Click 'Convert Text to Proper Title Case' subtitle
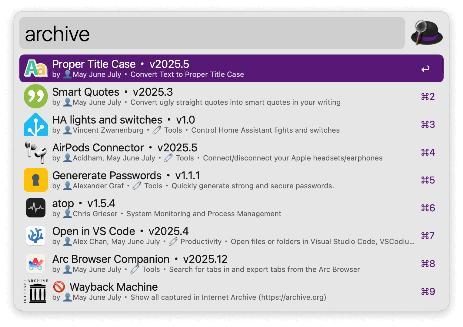Viewport: 463px width, 327px height. [x=187, y=74]
